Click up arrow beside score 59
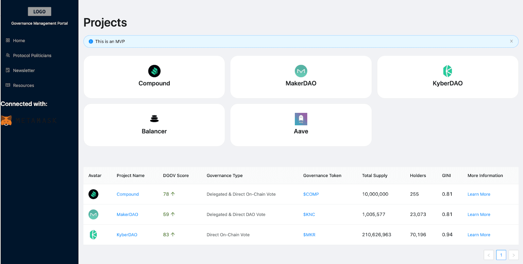523x264 pixels. pos(173,214)
